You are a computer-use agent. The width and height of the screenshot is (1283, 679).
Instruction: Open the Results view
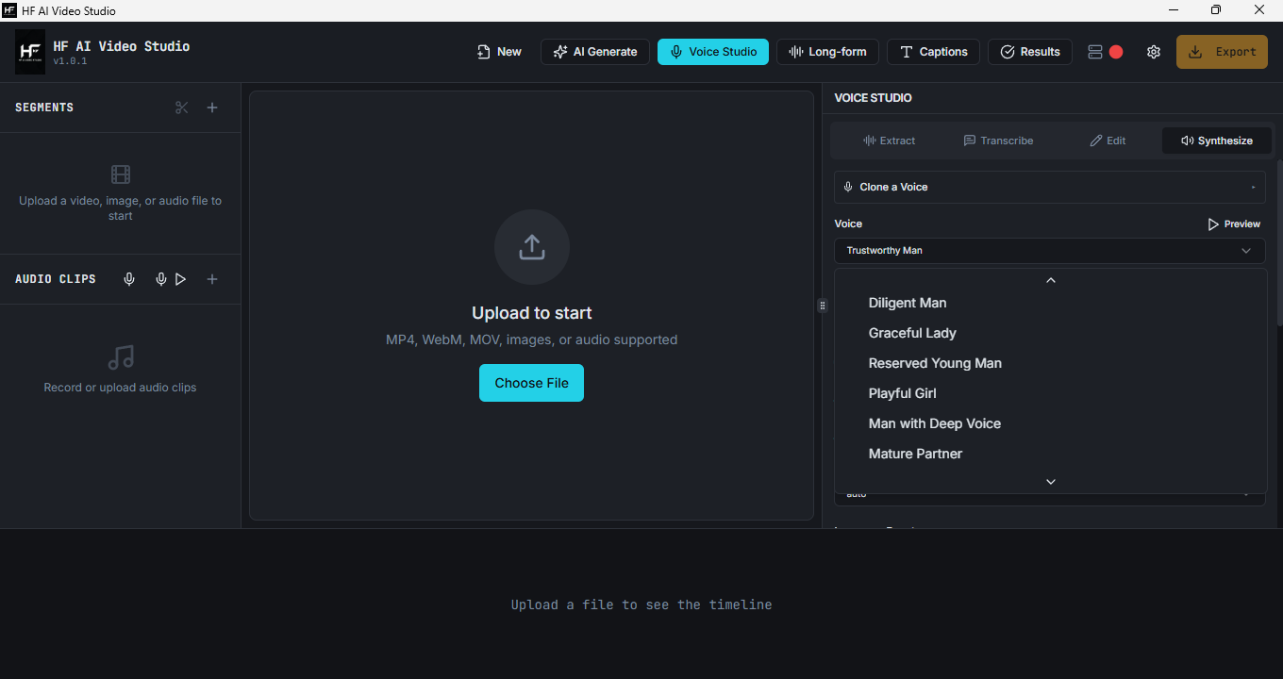(1030, 52)
